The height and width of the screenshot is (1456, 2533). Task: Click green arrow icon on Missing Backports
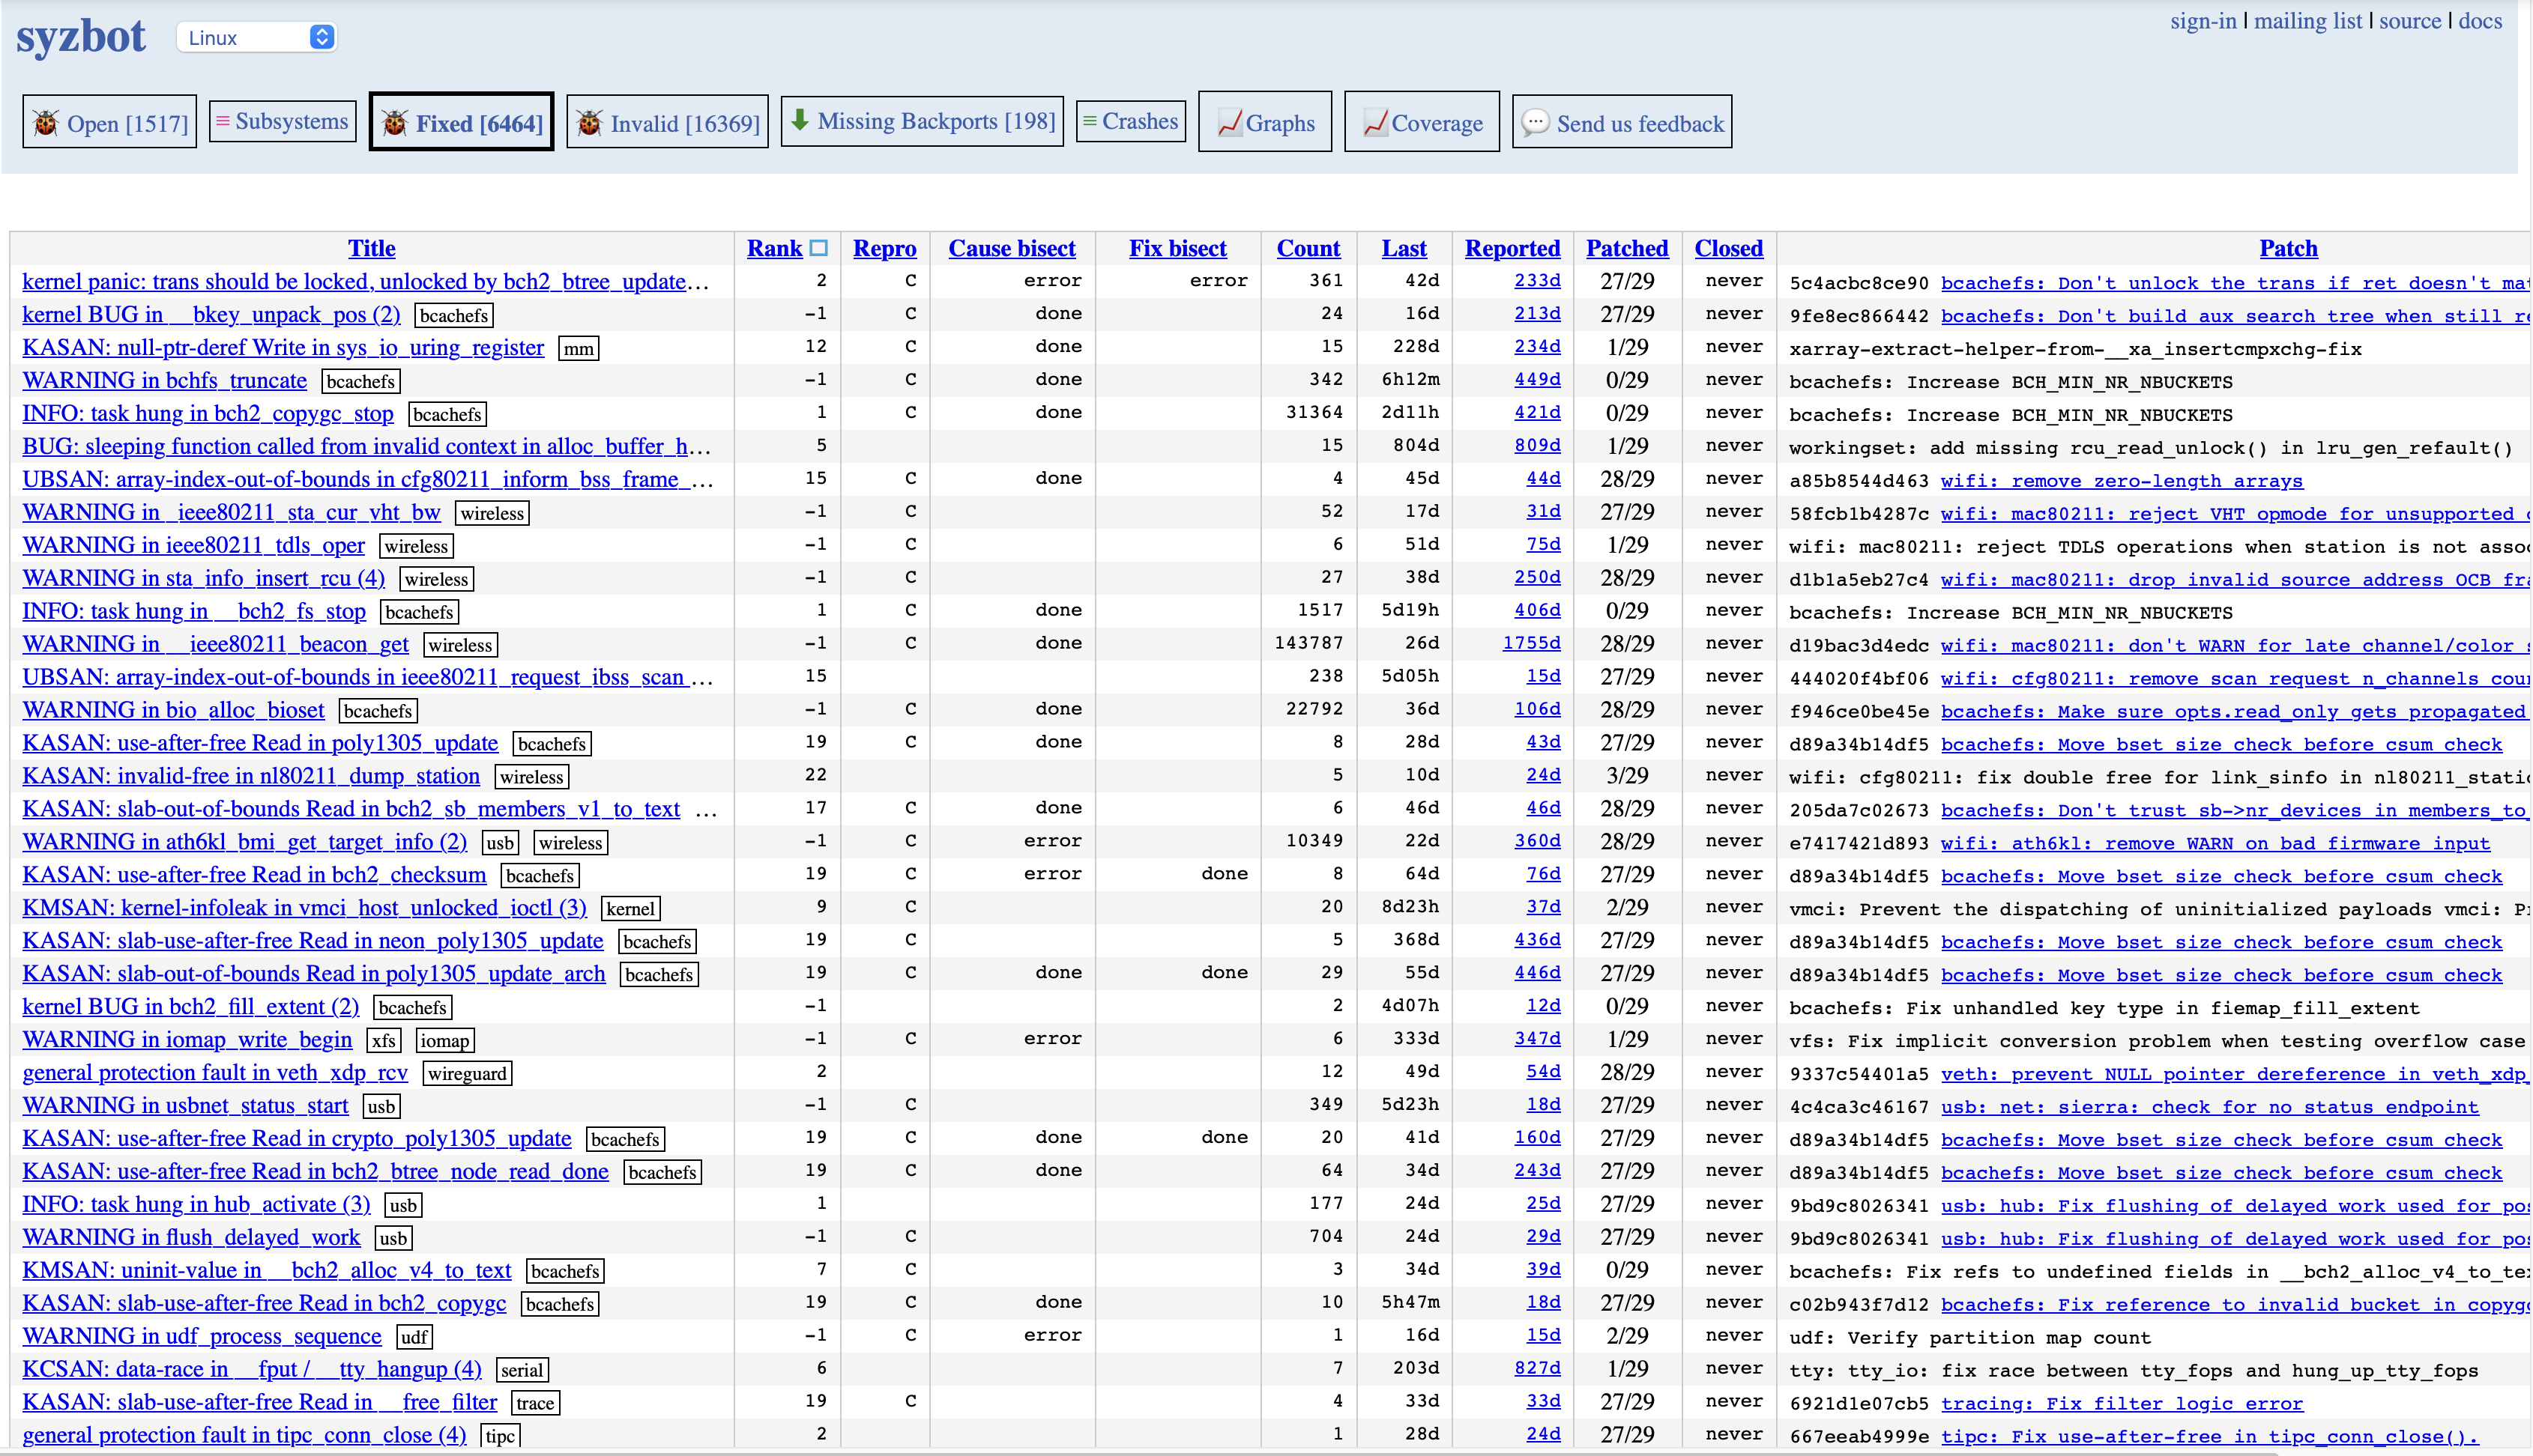click(x=800, y=120)
